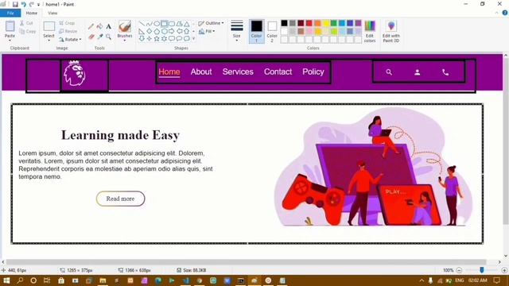Open Edit colors dialog
509x286 pixels.
(370, 32)
